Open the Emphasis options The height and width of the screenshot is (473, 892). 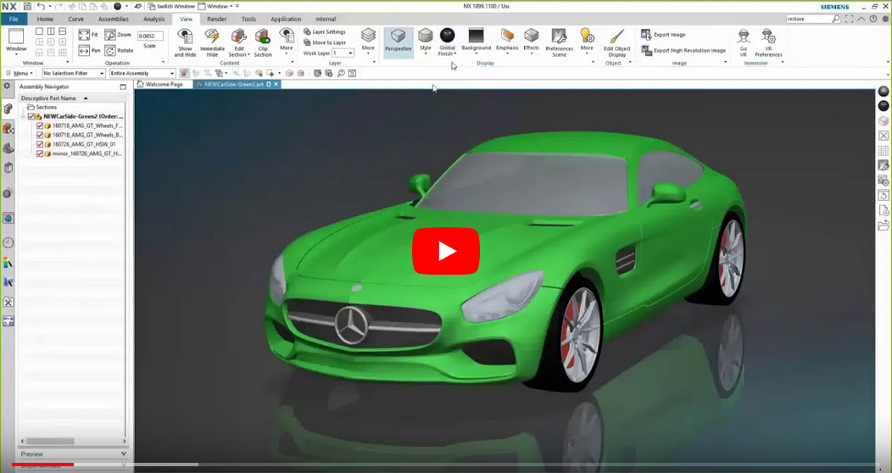pyautogui.click(x=507, y=40)
